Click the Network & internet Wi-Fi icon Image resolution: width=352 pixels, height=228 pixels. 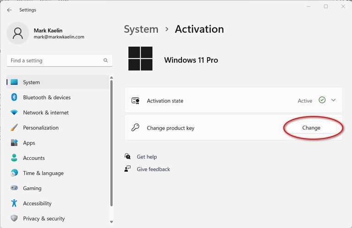coord(14,112)
